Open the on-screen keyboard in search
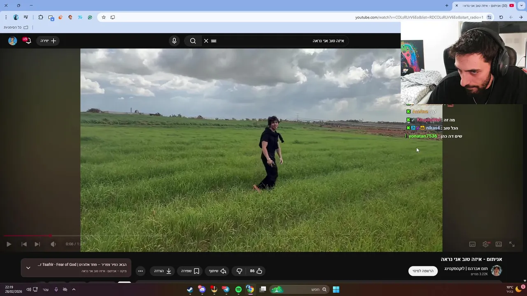This screenshot has height=296, width=527. [214, 41]
